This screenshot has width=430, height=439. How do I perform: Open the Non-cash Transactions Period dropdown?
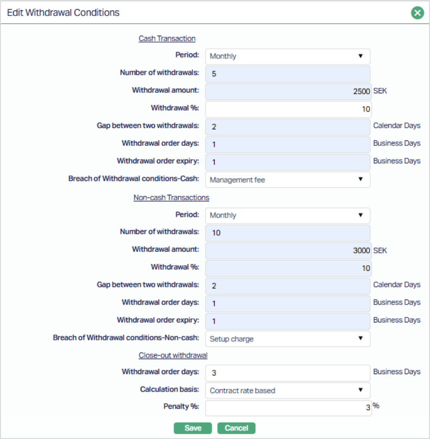pyautogui.click(x=287, y=215)
